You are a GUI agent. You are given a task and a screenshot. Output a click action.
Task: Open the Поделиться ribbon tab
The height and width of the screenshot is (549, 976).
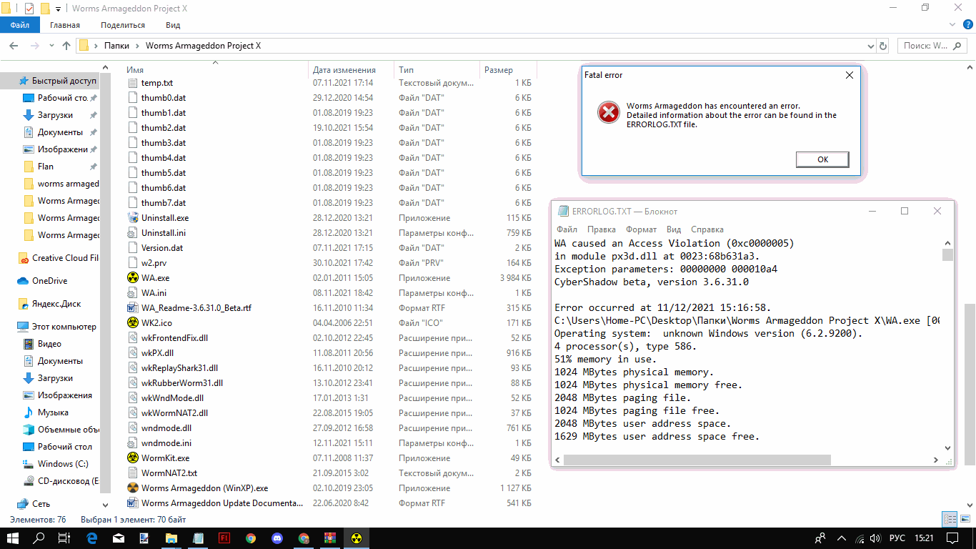click(x=123, y=25)
